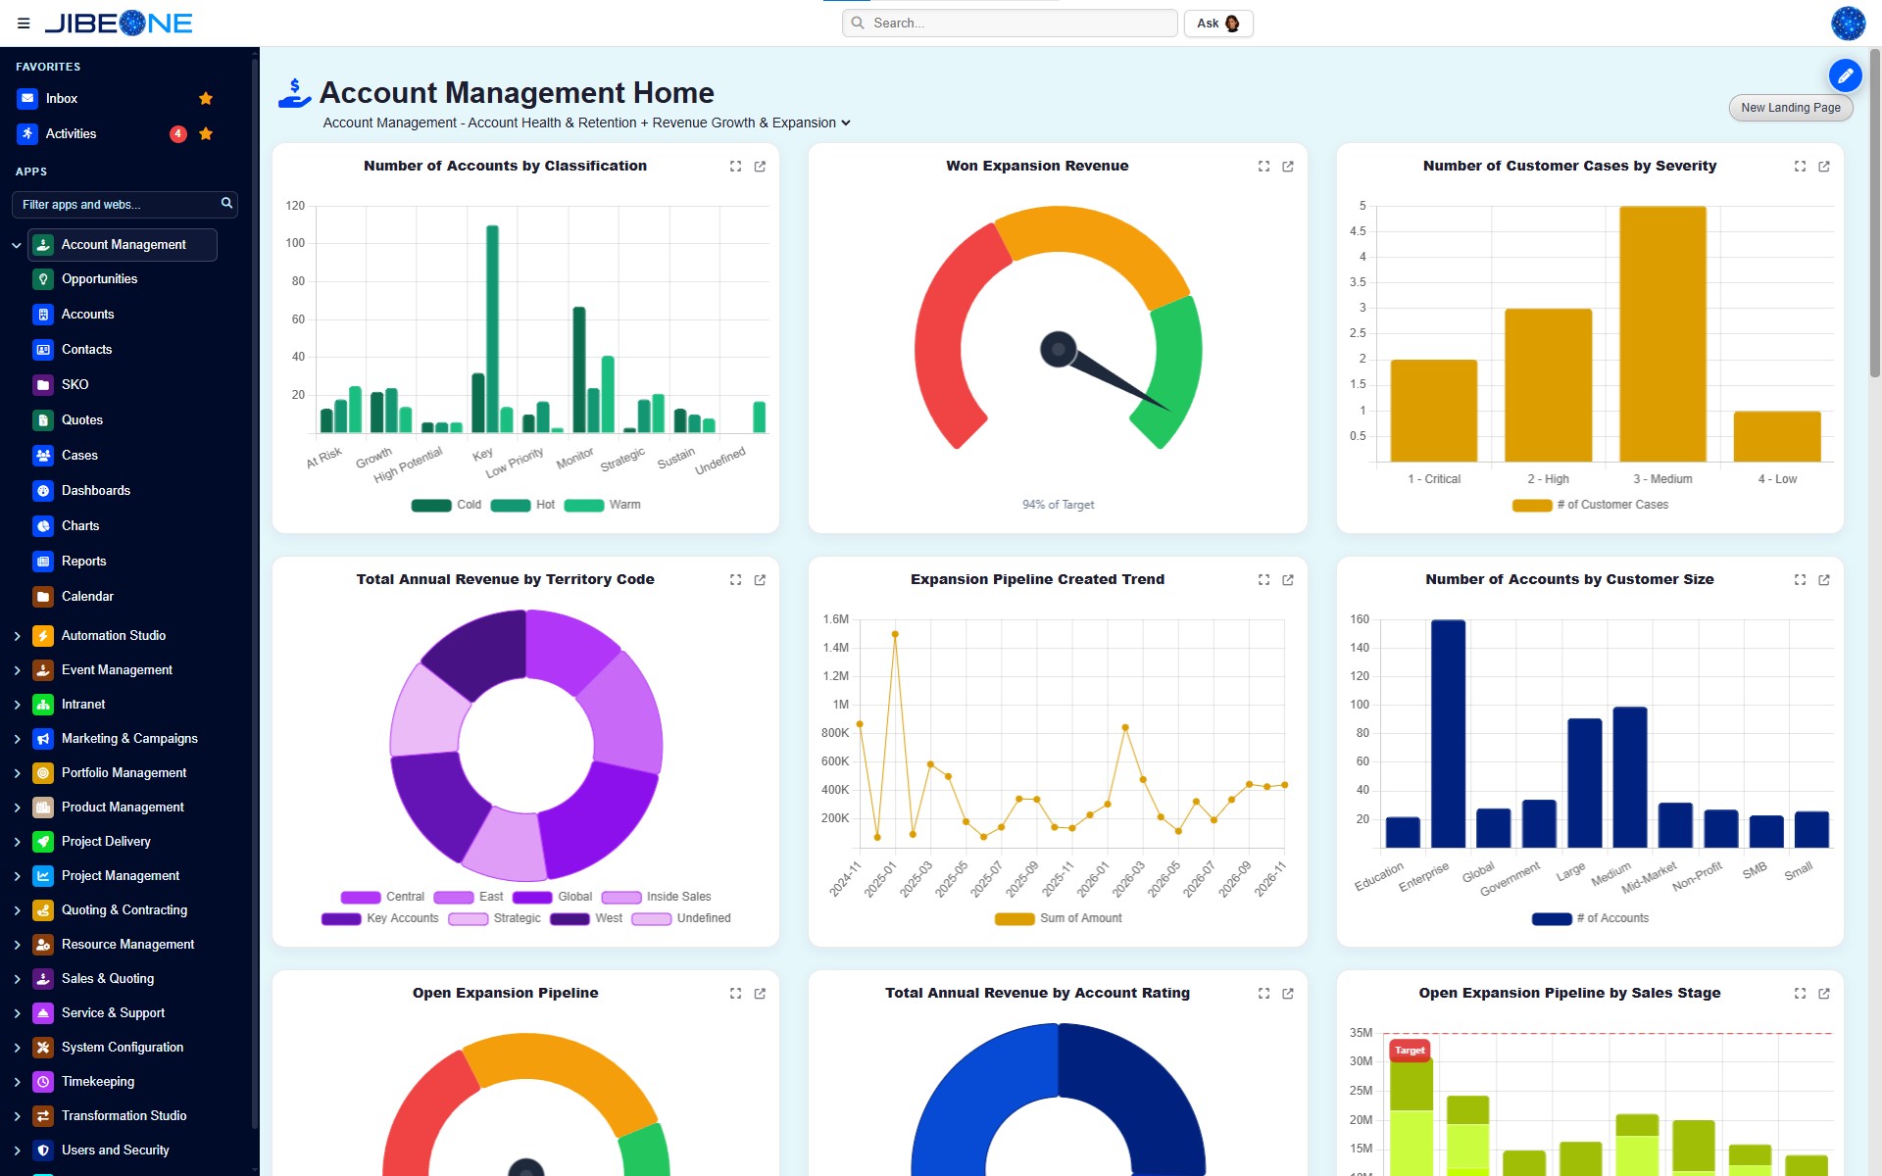Toggle the # of Accounts legend swatch

1552,918
